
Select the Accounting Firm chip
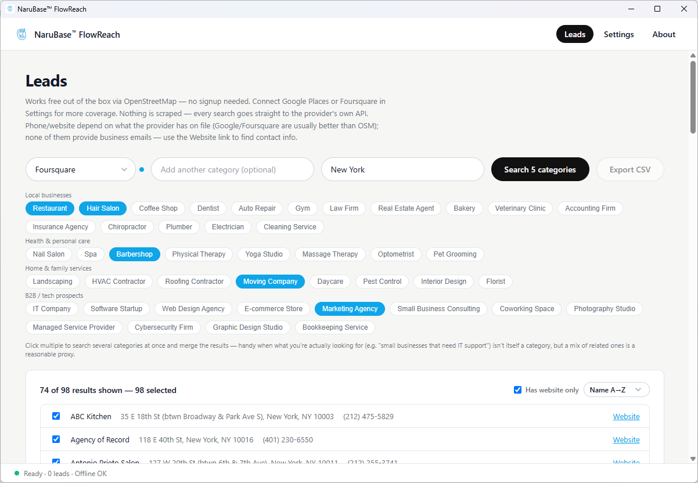tap(591, 208)
